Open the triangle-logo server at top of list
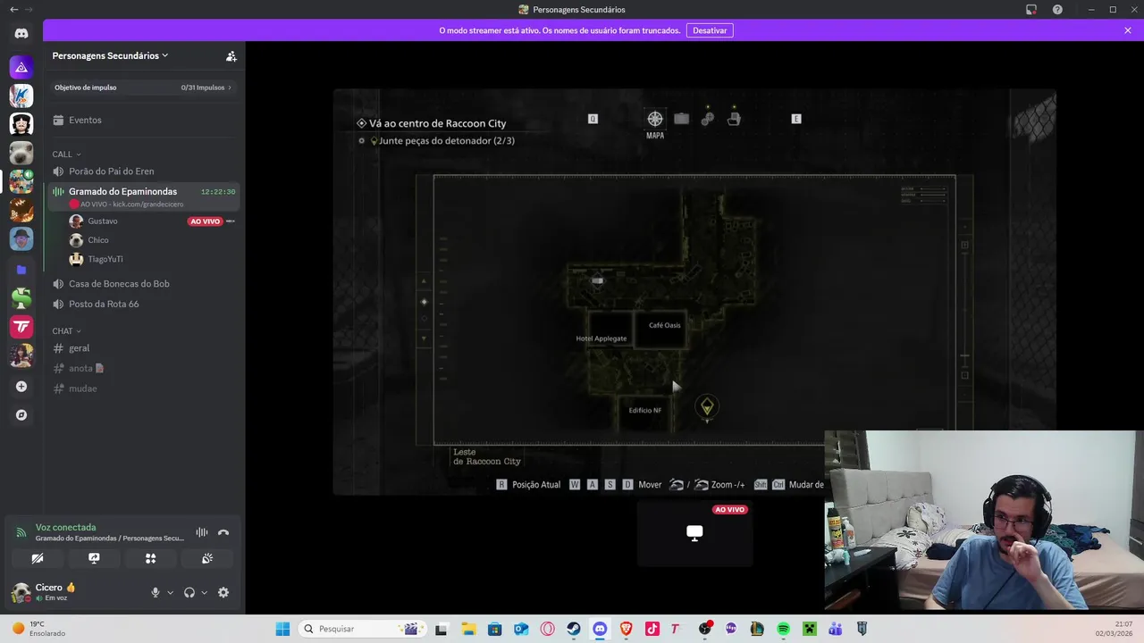1144x643 pixels. coord(21,67)
